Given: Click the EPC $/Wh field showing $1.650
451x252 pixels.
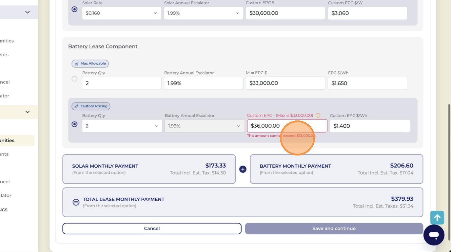Looking at the screenshot, I should coord(367,83).
